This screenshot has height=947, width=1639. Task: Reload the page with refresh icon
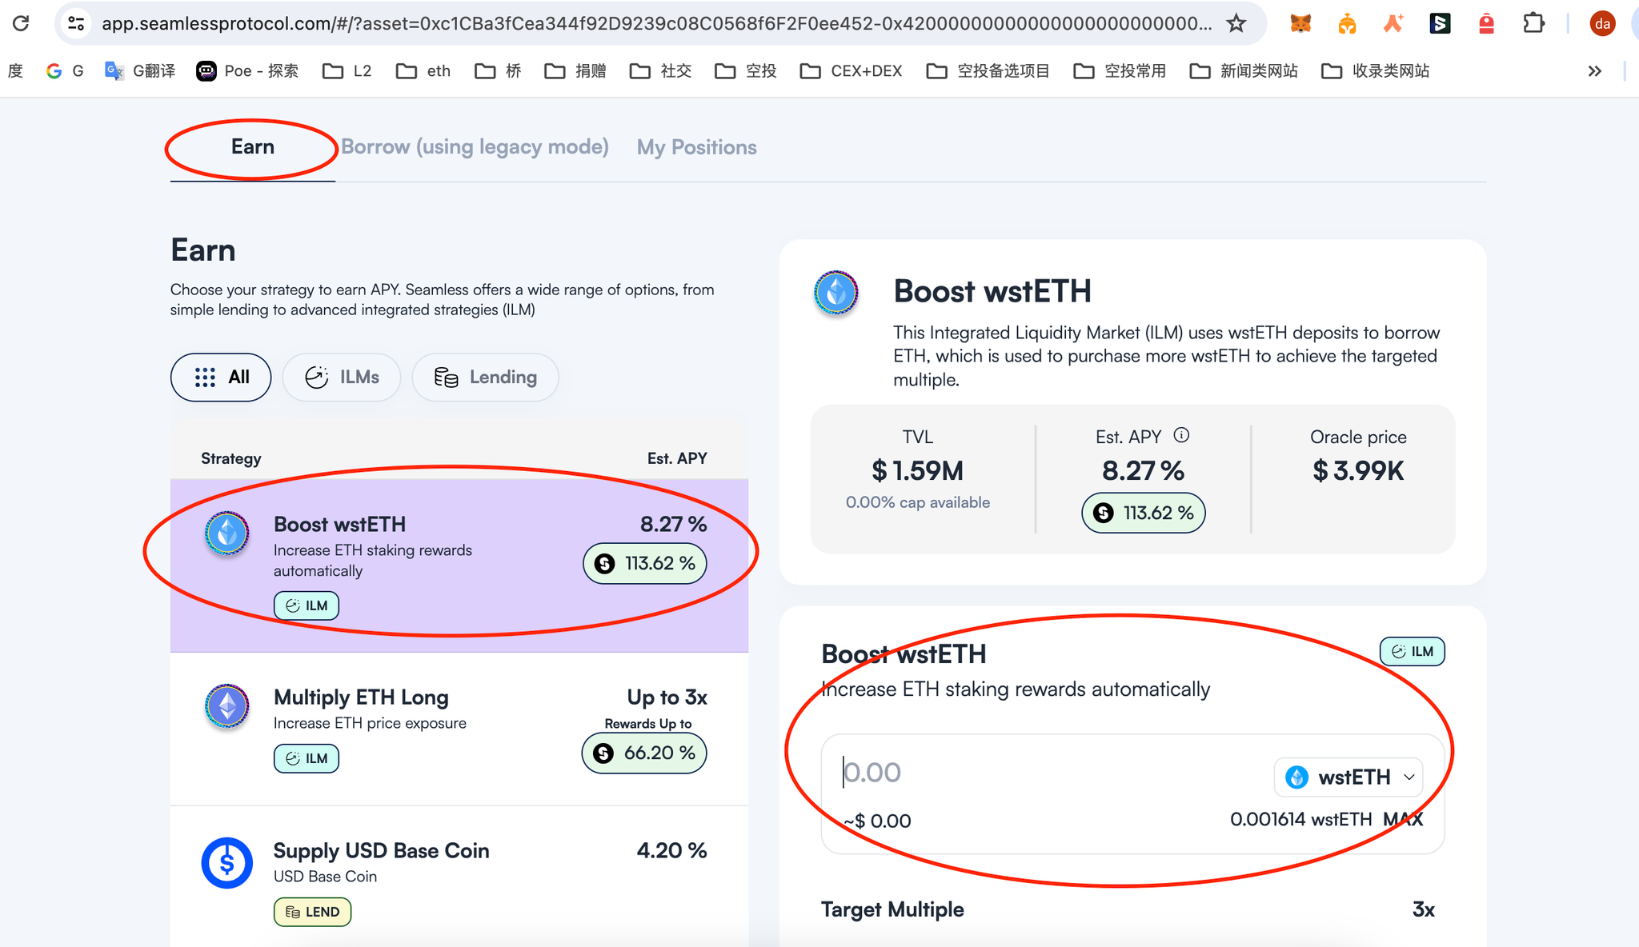point(22,23)
